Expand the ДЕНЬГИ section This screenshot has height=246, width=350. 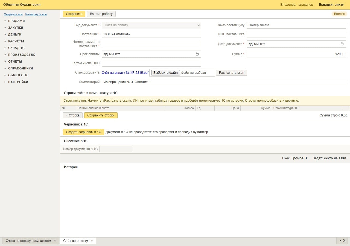coord(15,34)
